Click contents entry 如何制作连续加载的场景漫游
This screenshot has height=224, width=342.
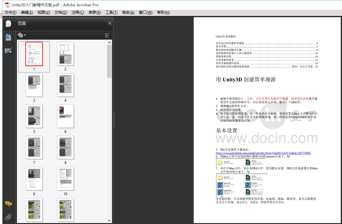pos(267,66)
